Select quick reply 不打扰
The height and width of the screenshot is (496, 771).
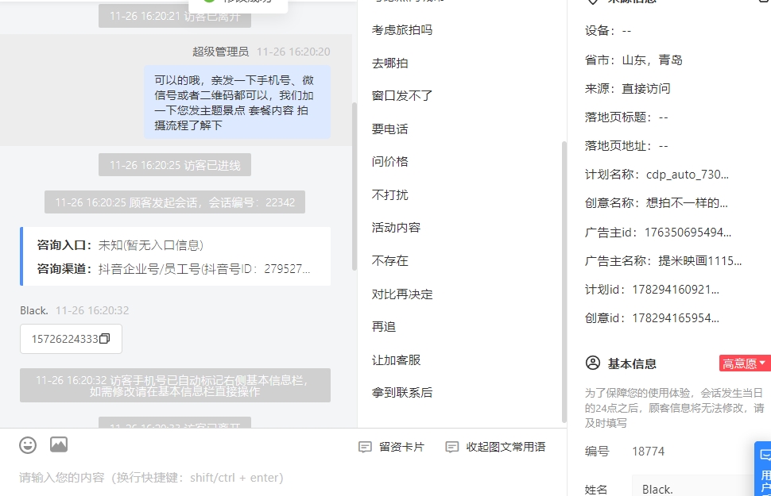point(390,195)
